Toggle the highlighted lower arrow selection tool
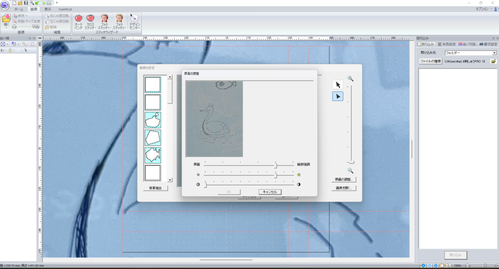Screen dimensions: 499x269 click(x=337, y=96)
